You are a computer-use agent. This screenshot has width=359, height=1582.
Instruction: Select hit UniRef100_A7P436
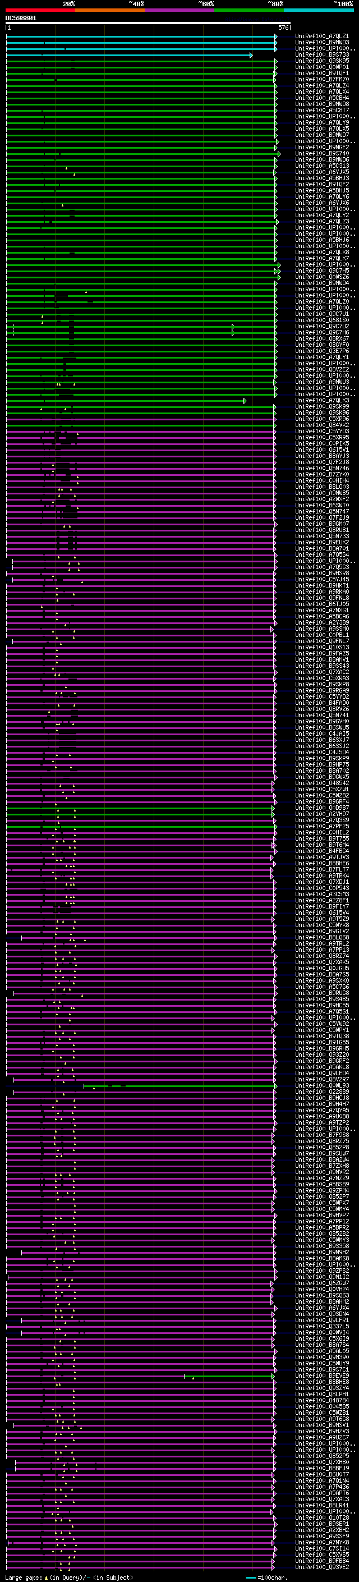(x=322, y=1486)
